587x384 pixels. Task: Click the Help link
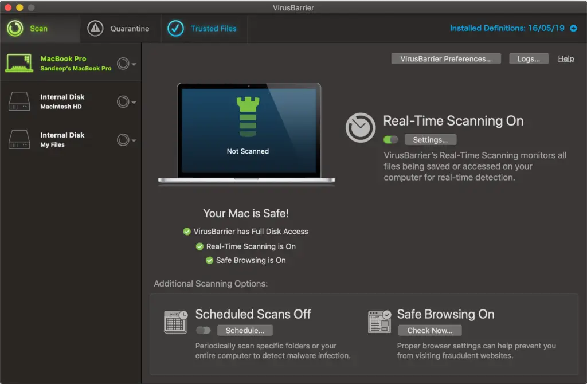pyautogui.click(x=566, y=59)
